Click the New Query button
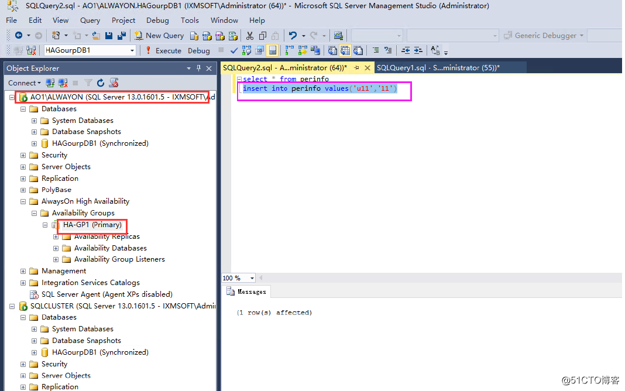This screenshot has height=391, width=625. coord(159,36)
